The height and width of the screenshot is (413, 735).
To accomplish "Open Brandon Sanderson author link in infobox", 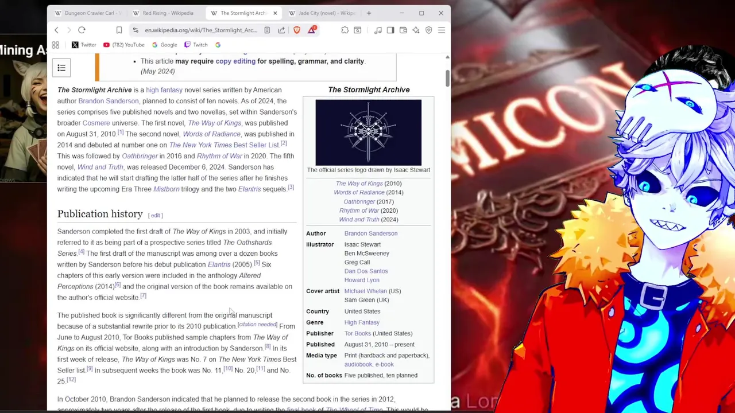I will pos(371,233).
